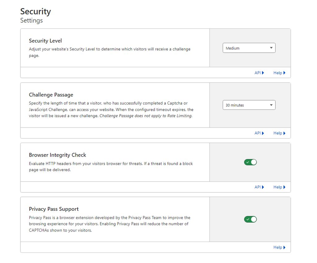Click the Medium value inside the Security Level field

tap(233, 48)
